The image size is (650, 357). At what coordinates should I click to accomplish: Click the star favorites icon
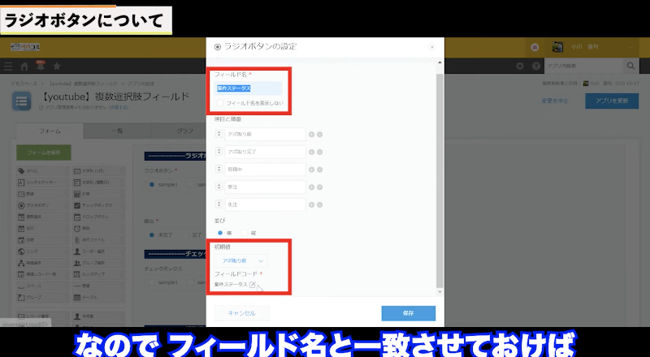tap(56, 66)
